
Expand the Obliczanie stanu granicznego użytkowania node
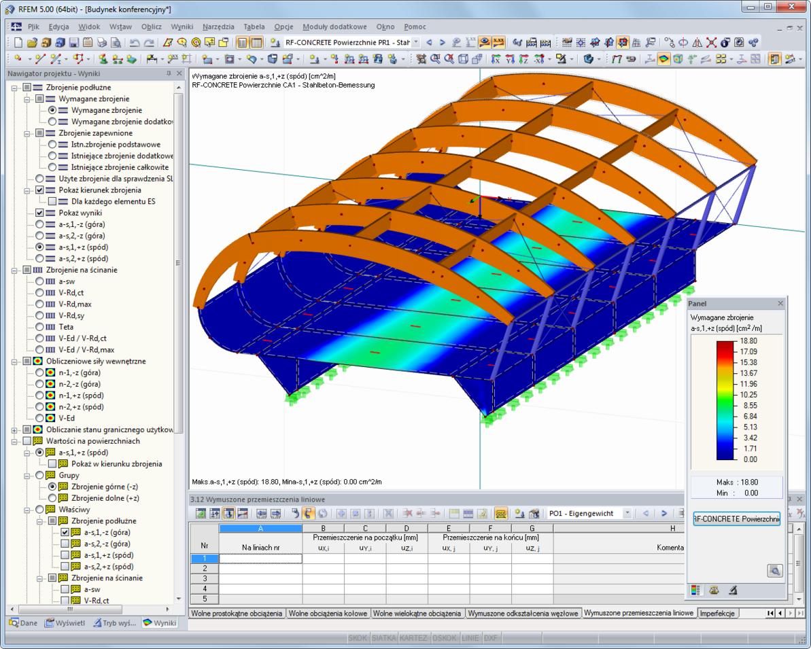[x=14, y=429]
